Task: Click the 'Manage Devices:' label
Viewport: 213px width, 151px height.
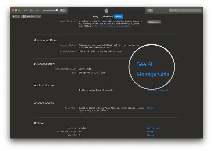Action: tap(68, 45)
